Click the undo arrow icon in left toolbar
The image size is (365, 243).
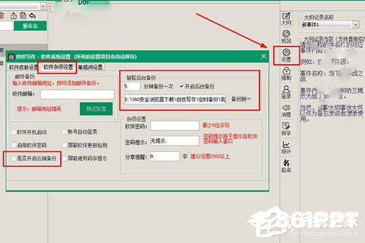coord(32,16)
